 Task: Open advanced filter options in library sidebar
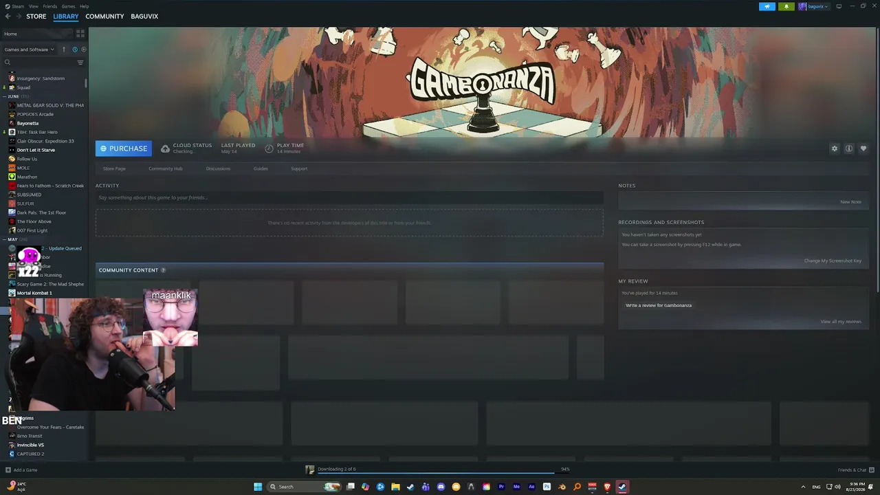(80, 63)
